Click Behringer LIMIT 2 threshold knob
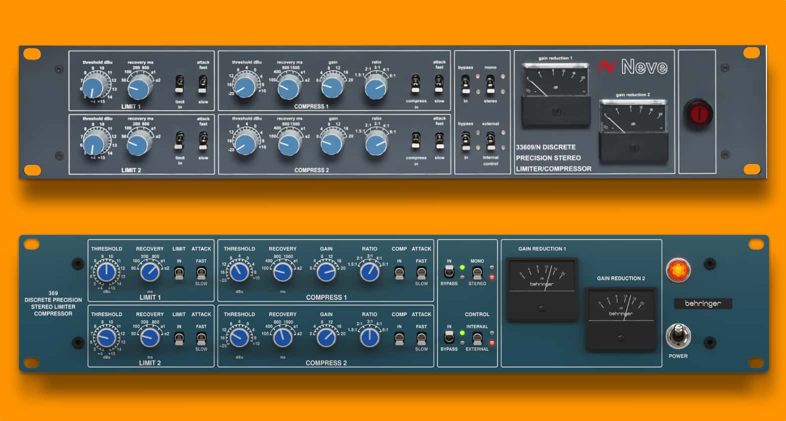This screenshot has height=421, width=786. coord(106,338)
